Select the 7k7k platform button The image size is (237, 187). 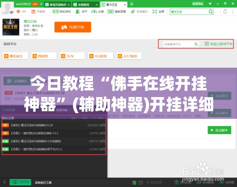72,56
